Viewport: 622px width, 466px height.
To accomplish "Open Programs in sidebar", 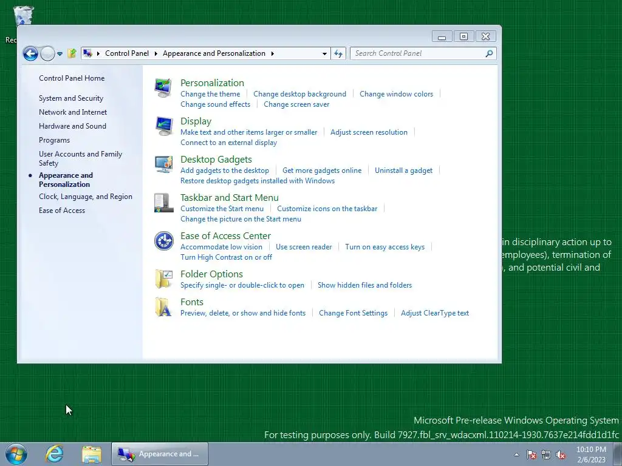I will 54,140.
